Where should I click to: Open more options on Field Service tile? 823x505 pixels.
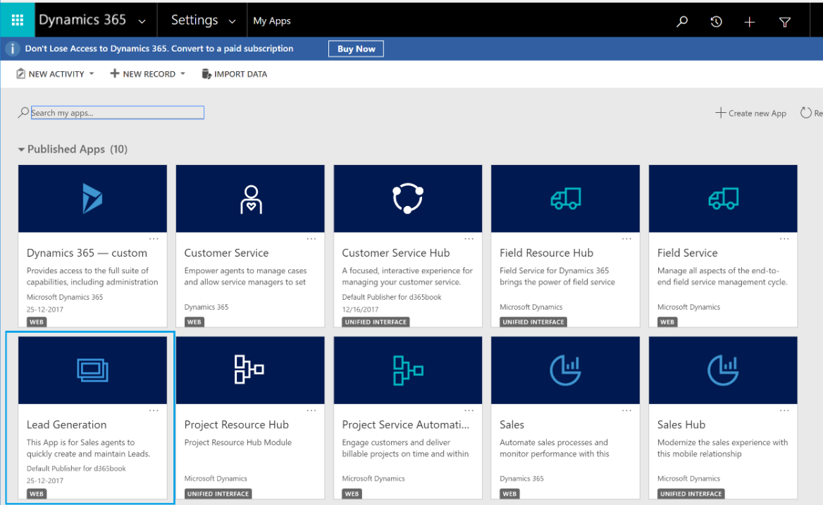pos(784,239)
